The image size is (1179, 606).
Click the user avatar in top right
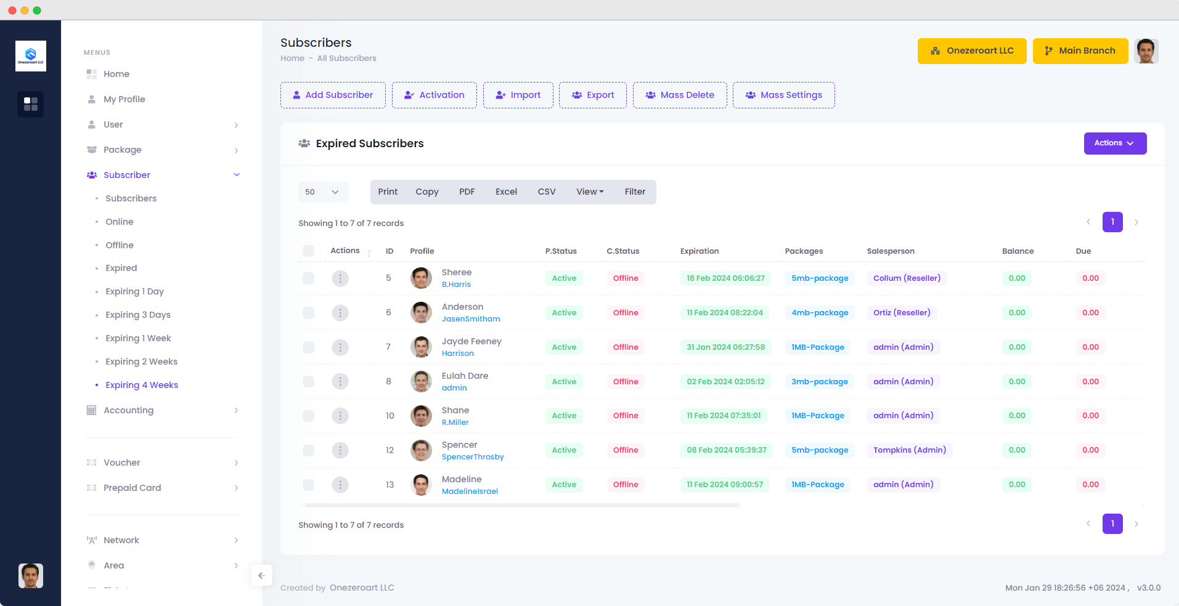pos(1146,51)
